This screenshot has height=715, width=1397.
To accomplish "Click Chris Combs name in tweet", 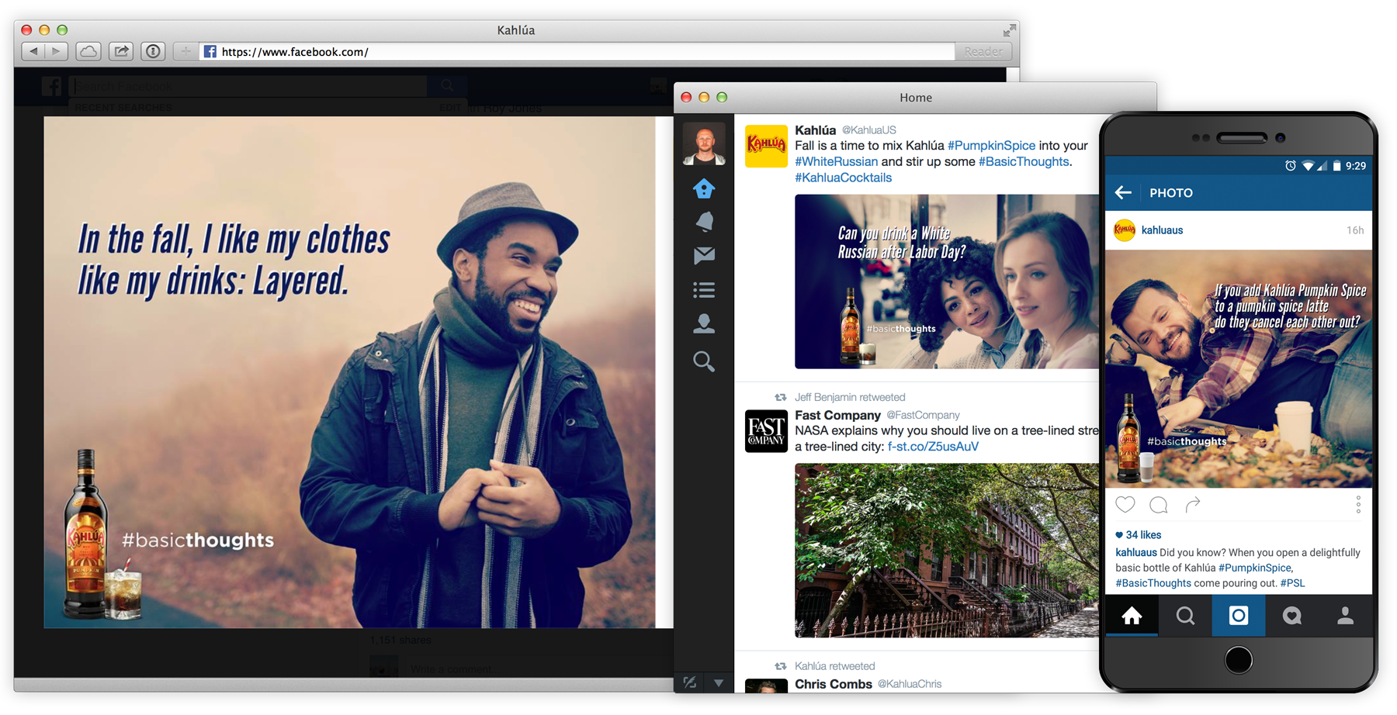I will pyautogui.click(x=834, y=684).
